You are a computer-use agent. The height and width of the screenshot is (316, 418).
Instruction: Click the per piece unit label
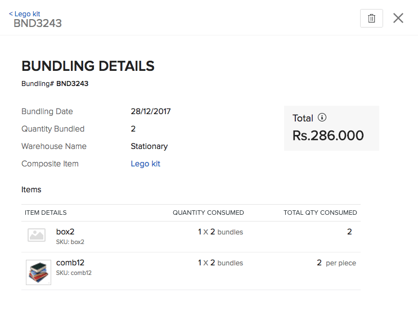(x=341, y=263)
